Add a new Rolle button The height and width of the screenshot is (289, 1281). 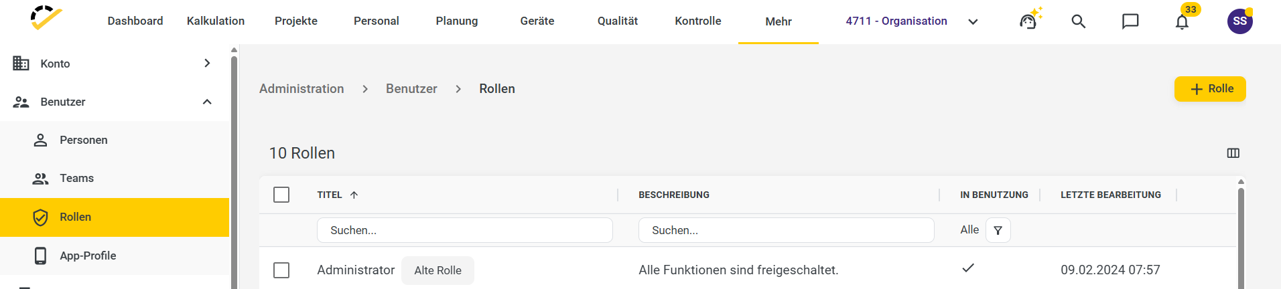click(x=1210, y=89)
